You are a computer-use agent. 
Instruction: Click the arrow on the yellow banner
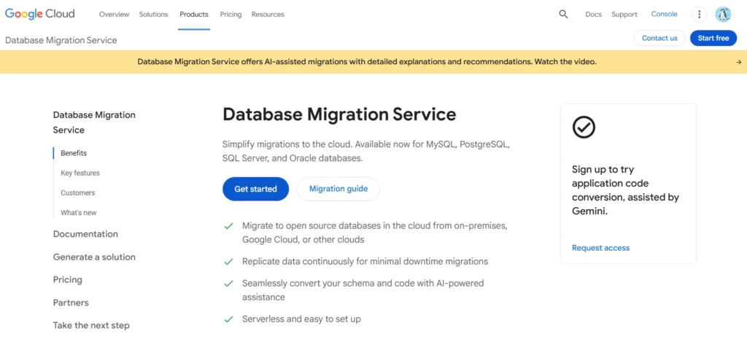[x=738, y=62]
